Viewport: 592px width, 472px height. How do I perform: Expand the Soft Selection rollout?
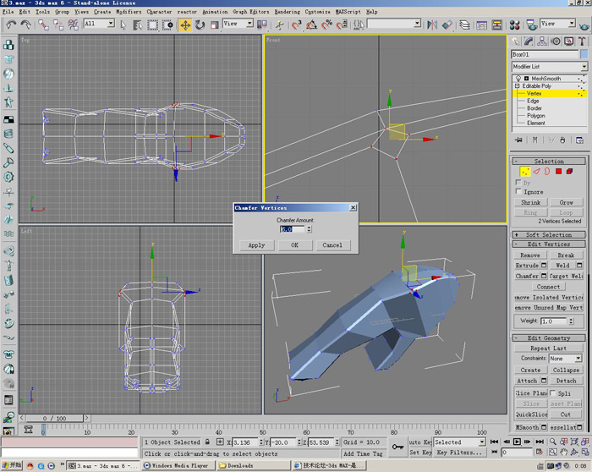[x=549, y=234]
